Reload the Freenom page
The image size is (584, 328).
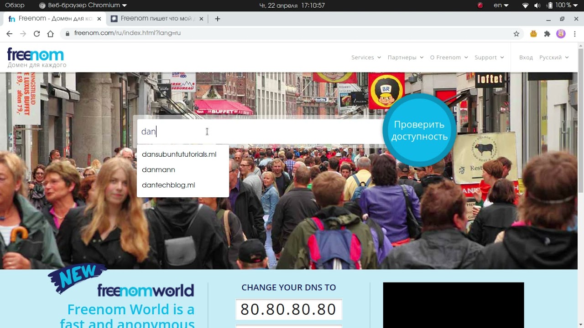(x=36, y=33)
